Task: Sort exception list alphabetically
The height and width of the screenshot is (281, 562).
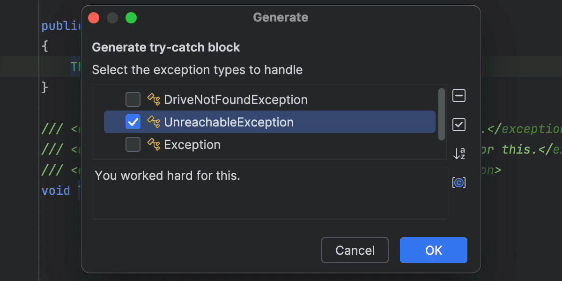Action: (x=459, y=153)
